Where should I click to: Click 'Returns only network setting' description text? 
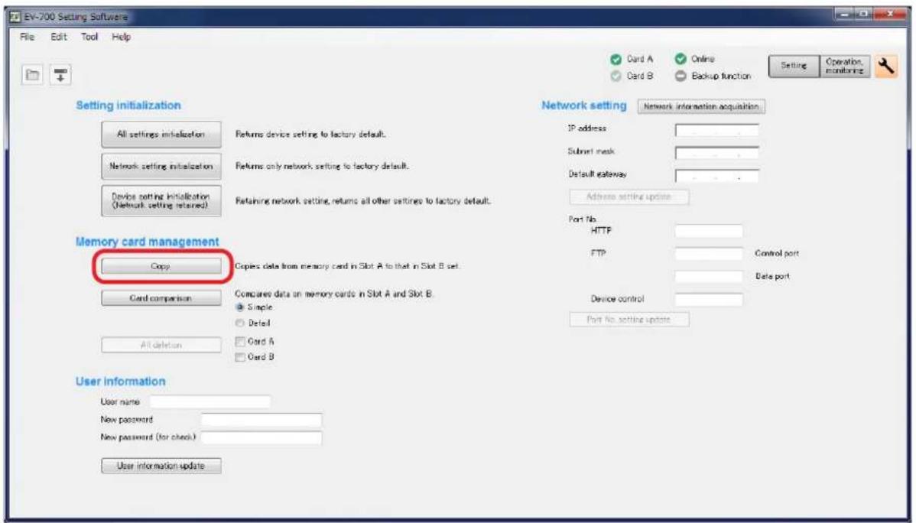tap(322, 167)
